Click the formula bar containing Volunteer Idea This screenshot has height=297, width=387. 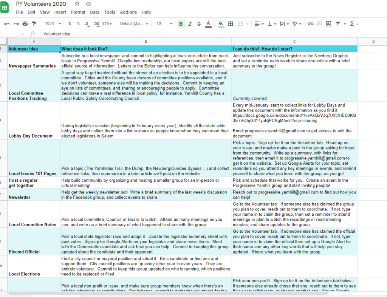coord(189,34)
